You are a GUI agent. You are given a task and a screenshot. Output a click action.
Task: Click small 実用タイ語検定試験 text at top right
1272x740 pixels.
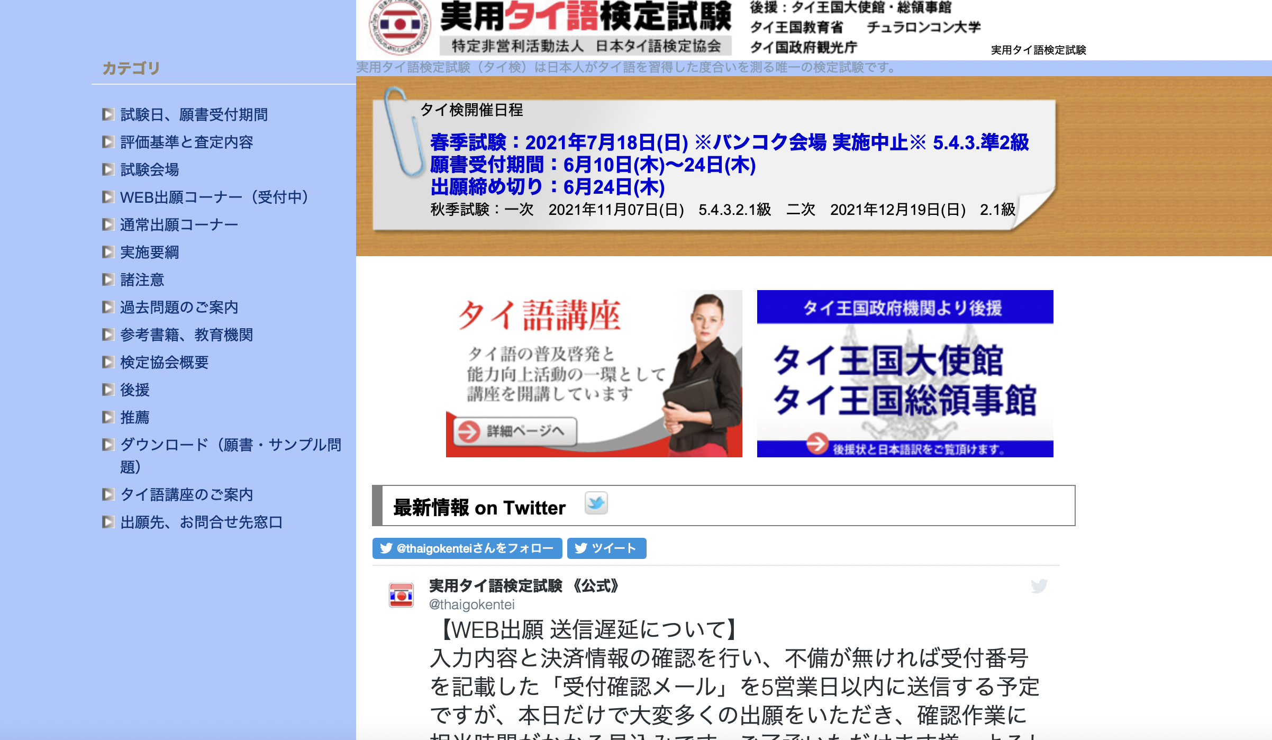[x=1038, y=50]
